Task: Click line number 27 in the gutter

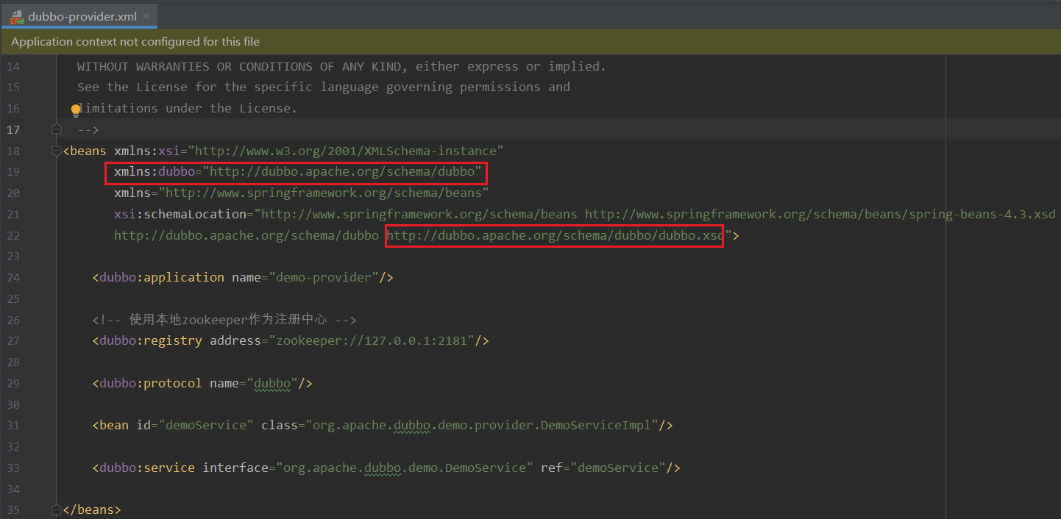Action: click(x=13, y=341)
